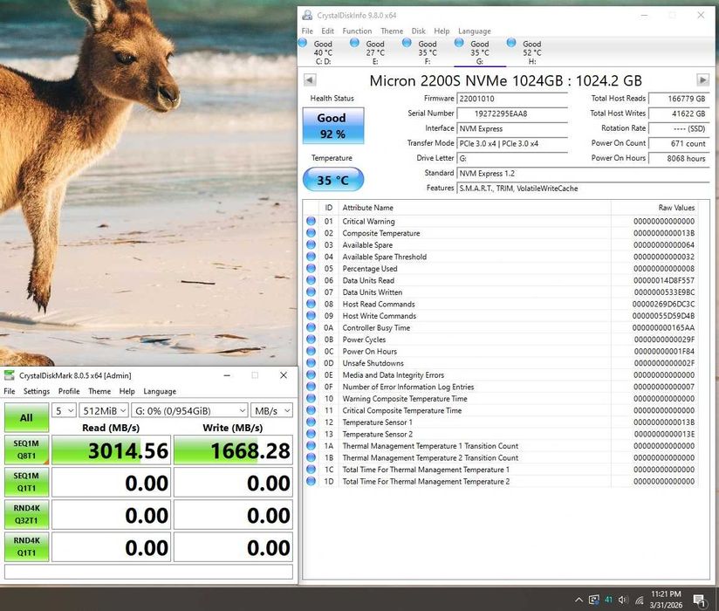Go to previous disk with left arrow

pos(310,79)
